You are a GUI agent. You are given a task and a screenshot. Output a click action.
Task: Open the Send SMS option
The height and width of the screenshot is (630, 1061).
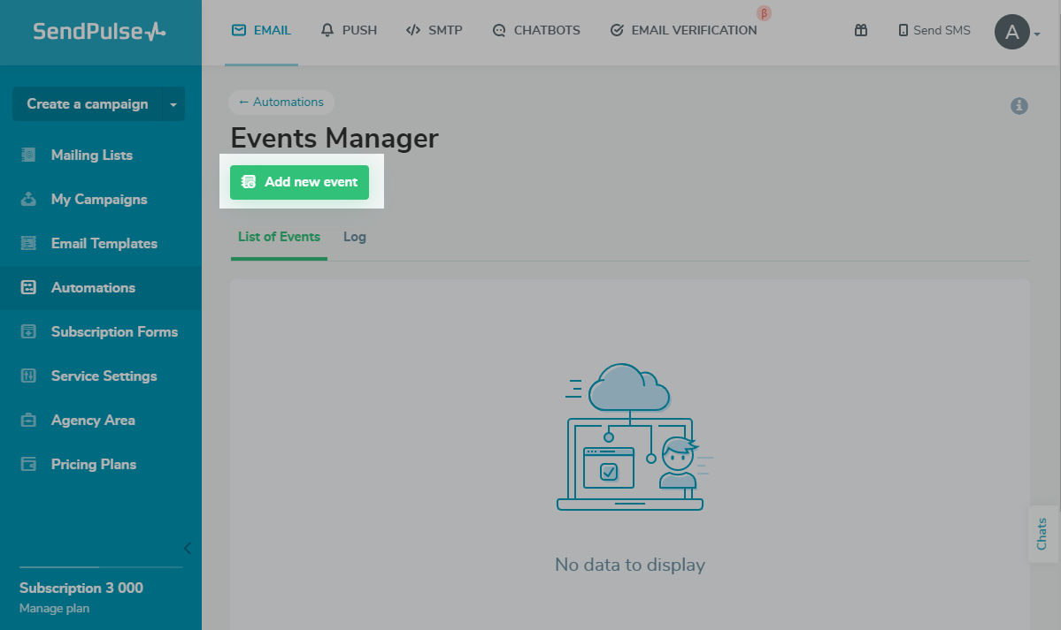pos(934,30)
